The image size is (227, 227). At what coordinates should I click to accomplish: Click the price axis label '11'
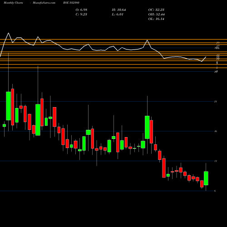(x=216, y=161)
